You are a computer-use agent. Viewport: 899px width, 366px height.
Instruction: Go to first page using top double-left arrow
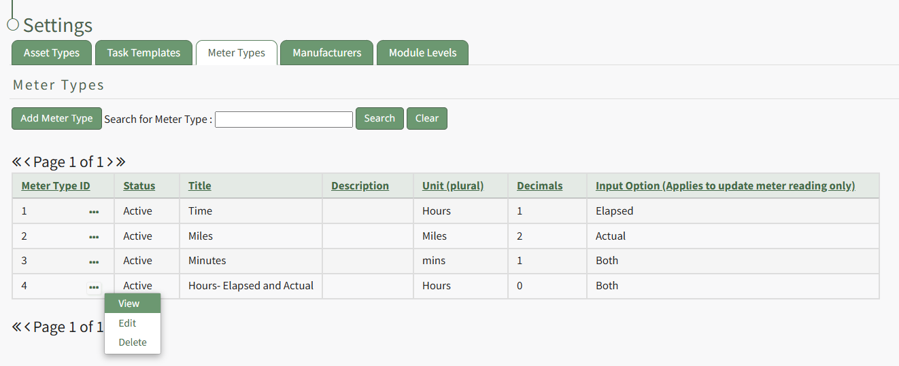pyautogui.click(x=17, y=162)
